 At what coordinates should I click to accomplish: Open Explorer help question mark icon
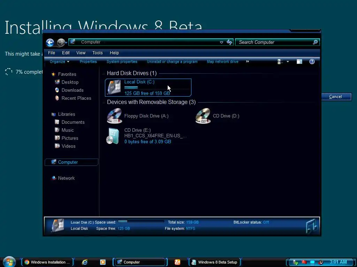312,62
